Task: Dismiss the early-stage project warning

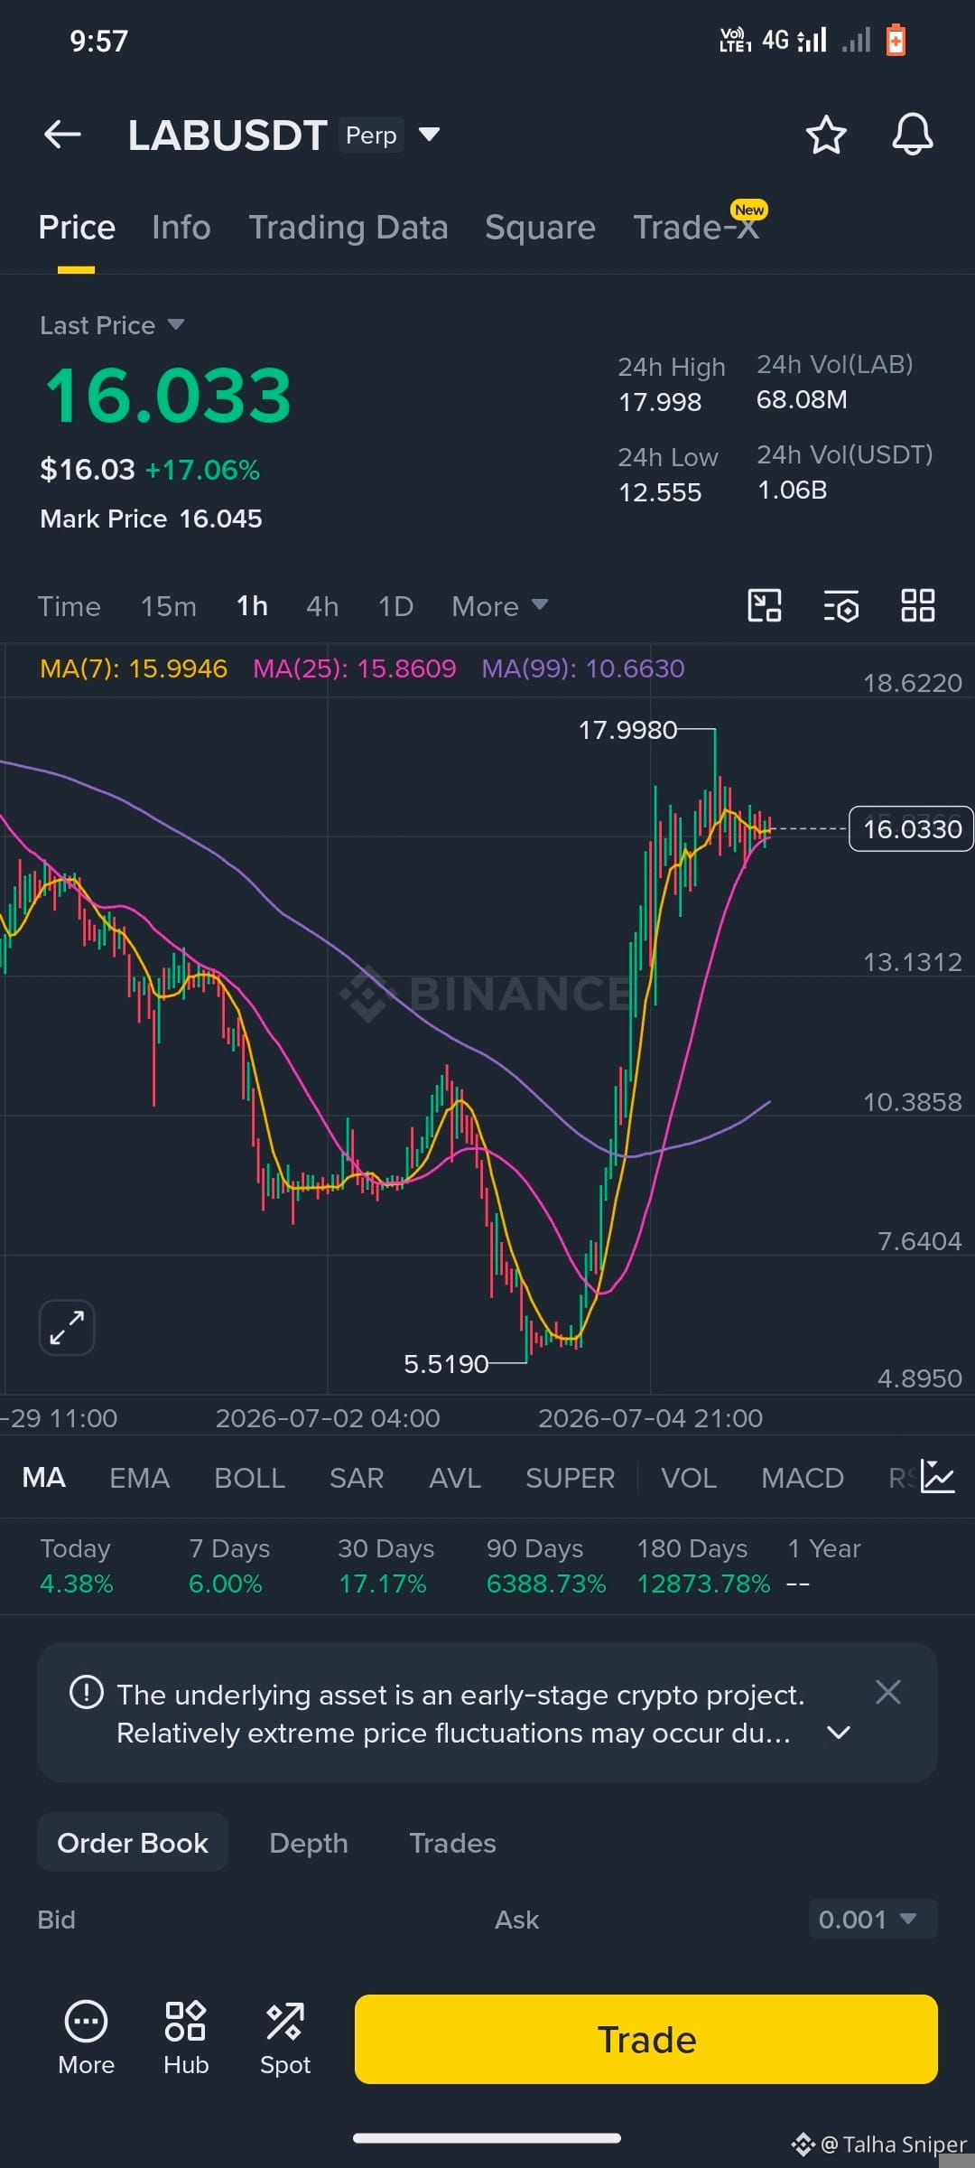Action: 888,1692
